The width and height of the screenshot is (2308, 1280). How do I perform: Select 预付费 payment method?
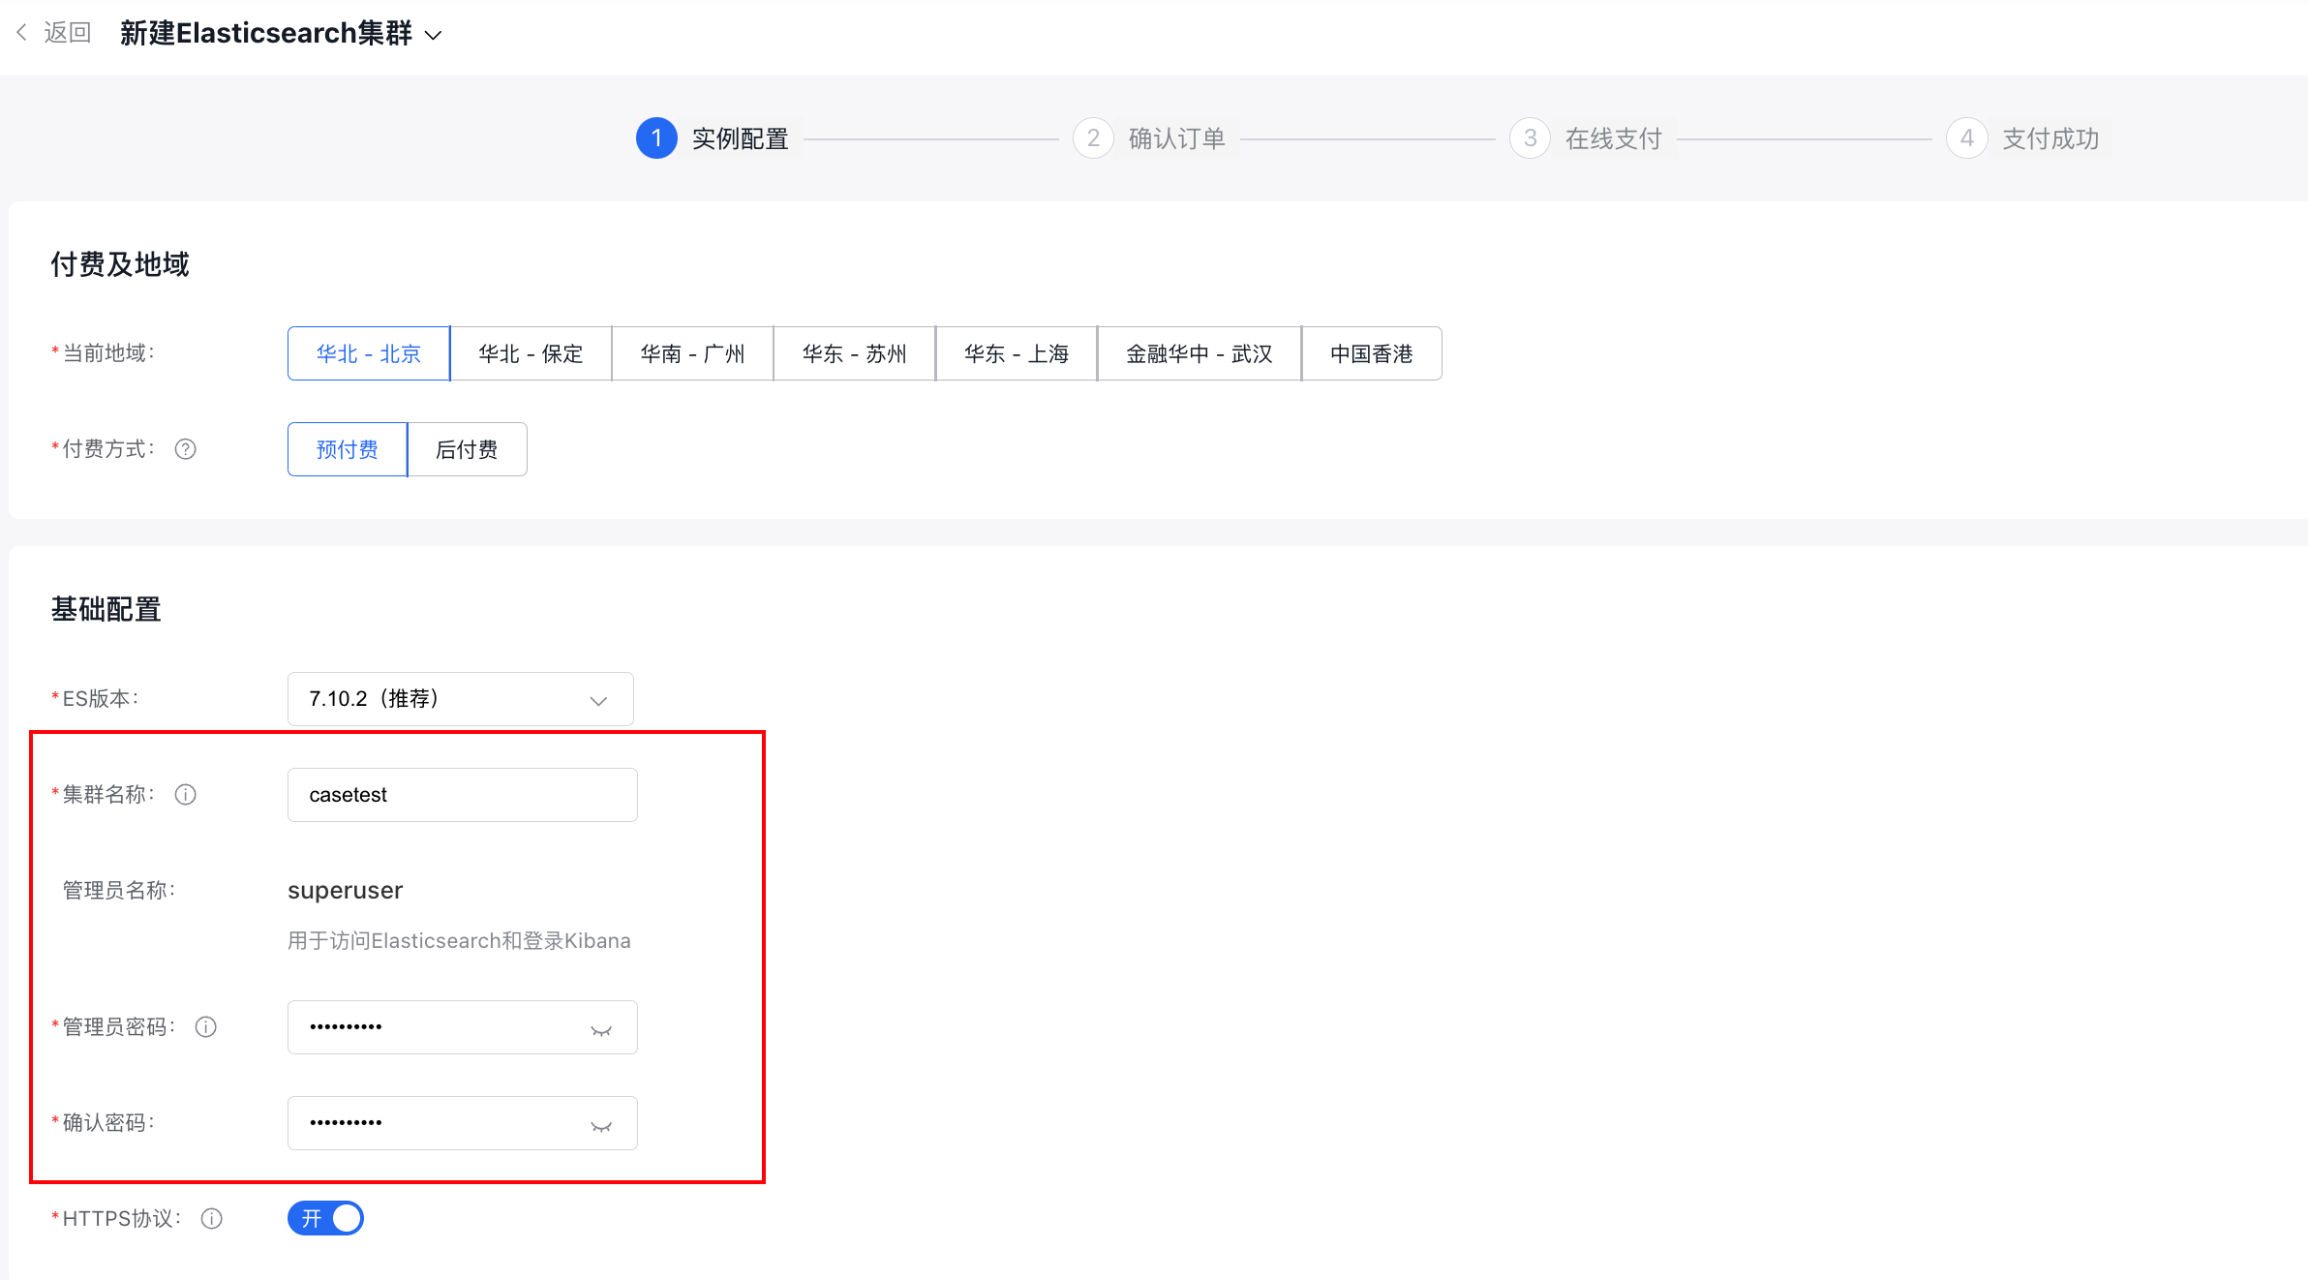coord(348,449)
